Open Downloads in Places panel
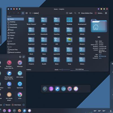Screen dimensions: 113x113 pos(16,27)
